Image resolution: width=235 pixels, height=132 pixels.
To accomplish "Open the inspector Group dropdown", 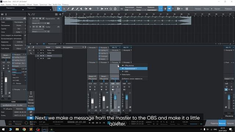I will click(19, 29).
